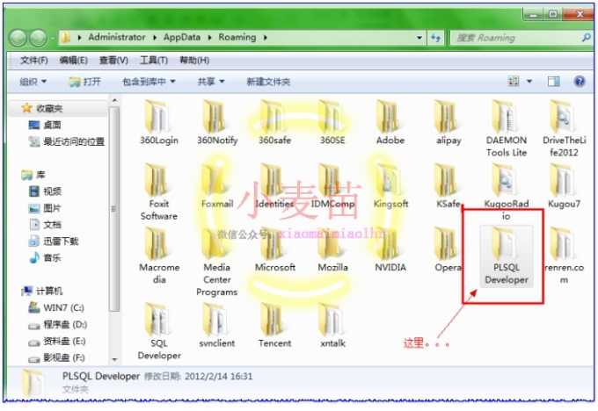
Task: Click Administrator in the address path
Action: tap(117, 37)
